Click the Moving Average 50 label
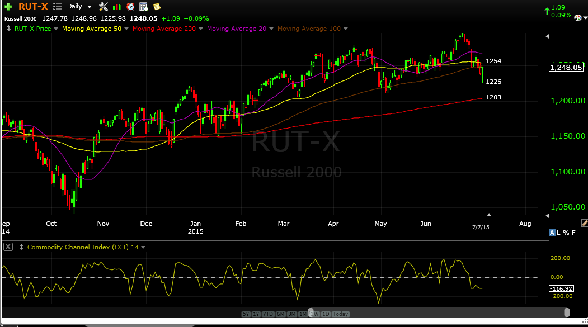This screenshot has height=327, width=588. pyautogui.click(x=92, y=29)
